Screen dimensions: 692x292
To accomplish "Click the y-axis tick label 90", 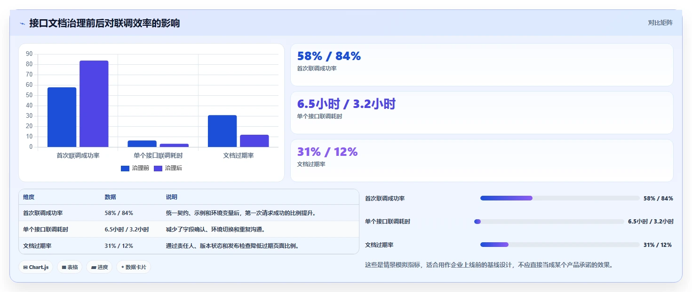I will pos(29,54).
